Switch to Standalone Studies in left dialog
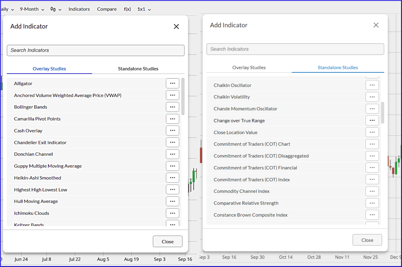The width and height of the screenshot is (402, 267). pos(138,69)
